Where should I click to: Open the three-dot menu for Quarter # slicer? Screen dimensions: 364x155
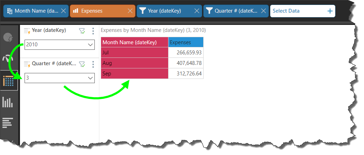pyautogui.click(x=93, y=64)
